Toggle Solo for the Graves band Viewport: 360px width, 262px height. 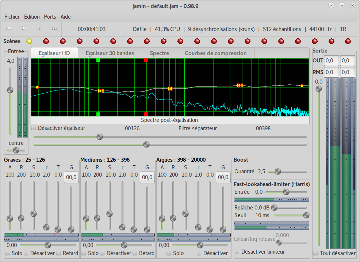tap(8, 253)
